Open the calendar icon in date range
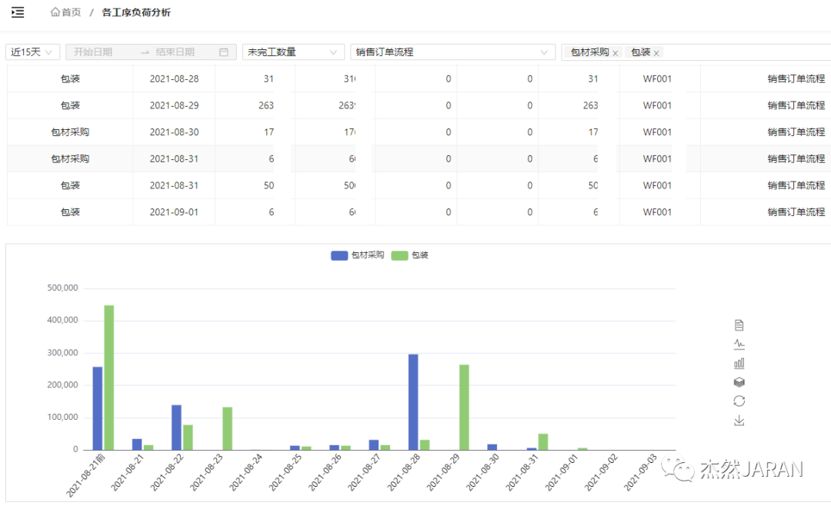831x506 pixels. tap(224, 52)
